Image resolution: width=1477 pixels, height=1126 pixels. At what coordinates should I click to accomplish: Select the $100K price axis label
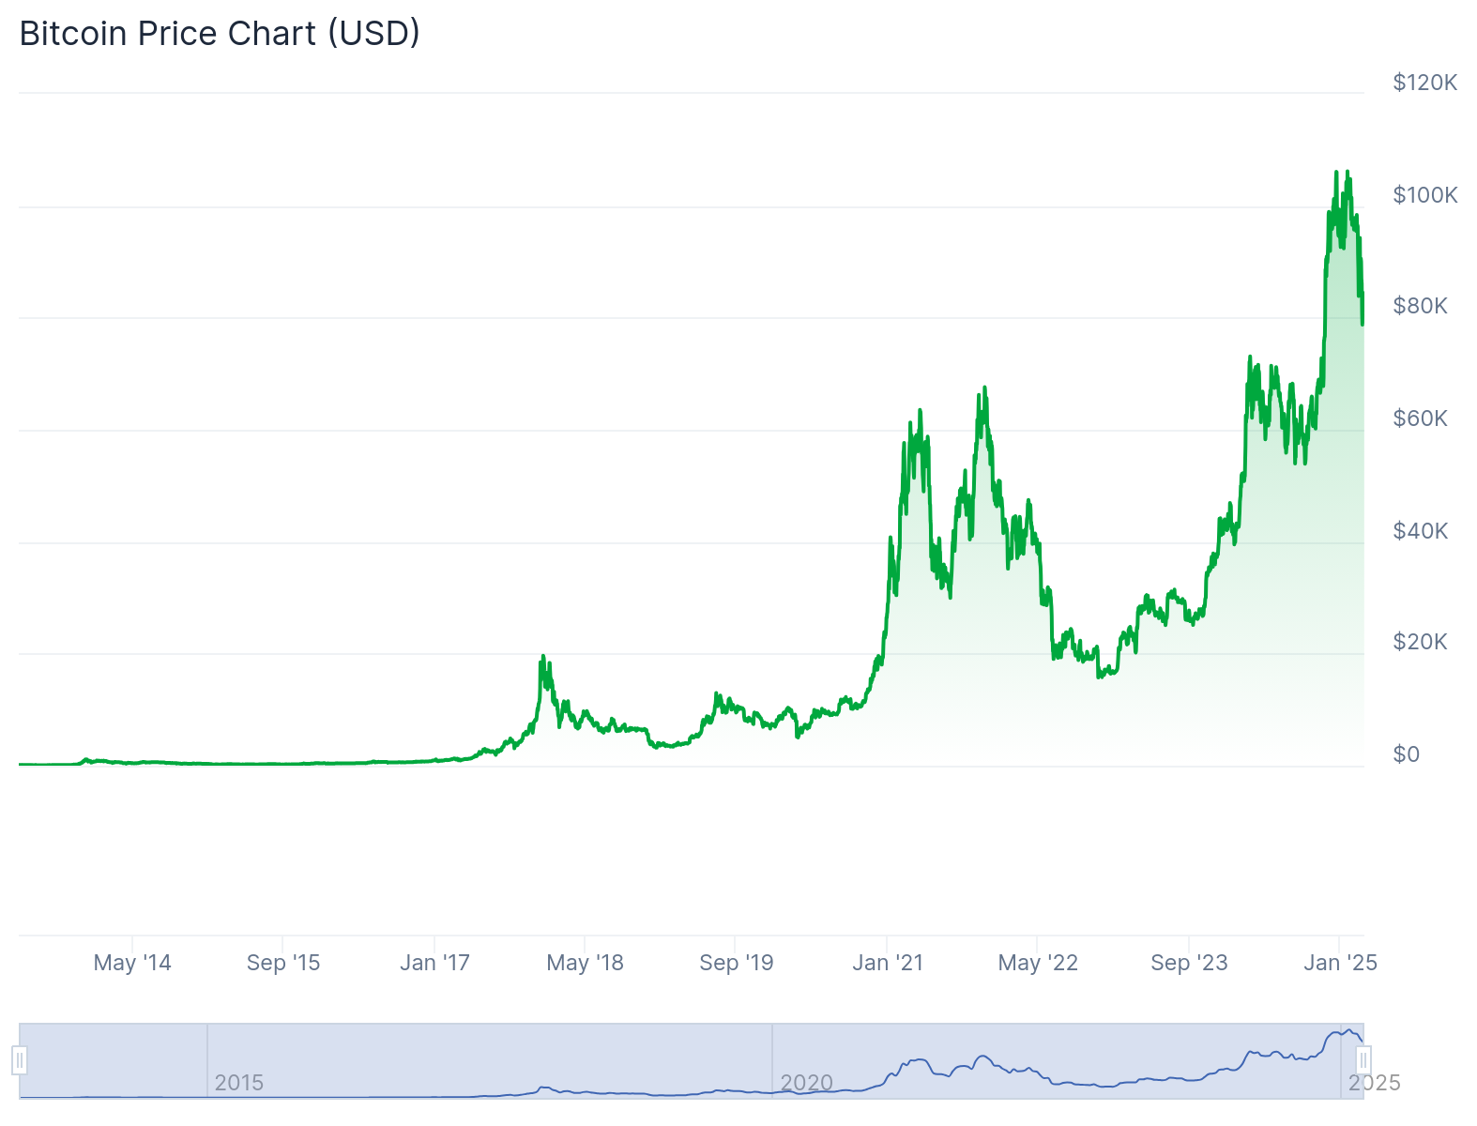(1424, 195)
